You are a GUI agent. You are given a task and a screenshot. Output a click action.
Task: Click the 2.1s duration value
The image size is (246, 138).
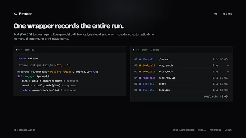point(215,84)
